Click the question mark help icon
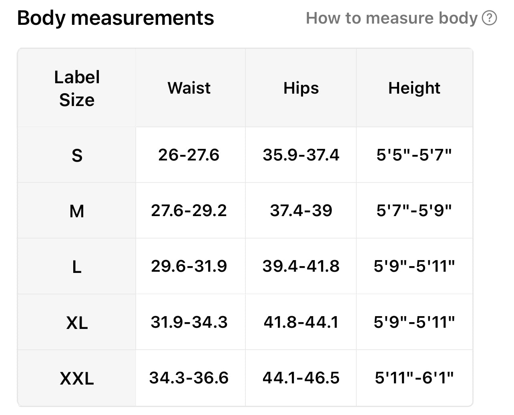This screenshot has height=415, width=514. click(489, 18)
